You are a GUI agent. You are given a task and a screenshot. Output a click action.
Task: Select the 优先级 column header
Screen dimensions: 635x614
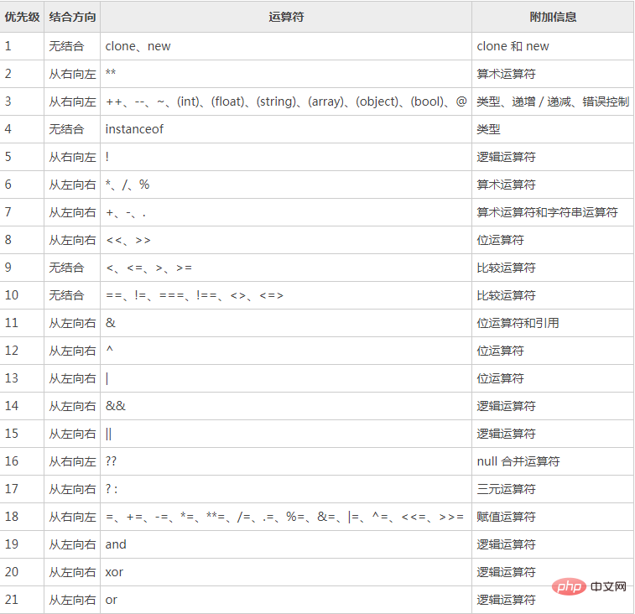click(x=22, y=17)
